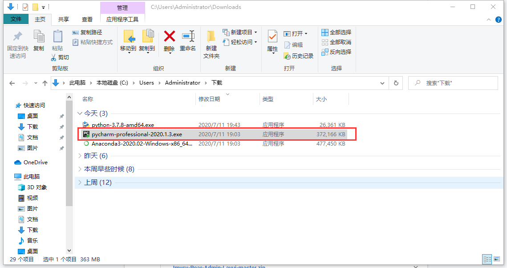Expand 本周早些时候 (8) group
Screen dimensions: 507x268
pyautogui.click(x=80, y=169)
